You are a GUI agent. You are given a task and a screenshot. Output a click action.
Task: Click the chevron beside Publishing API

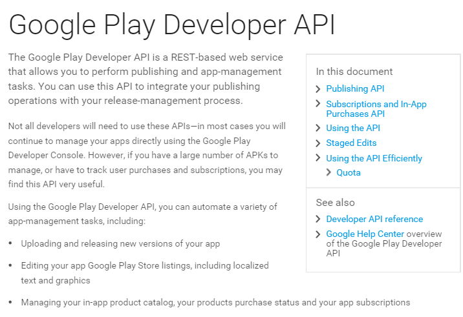point(318,88)
